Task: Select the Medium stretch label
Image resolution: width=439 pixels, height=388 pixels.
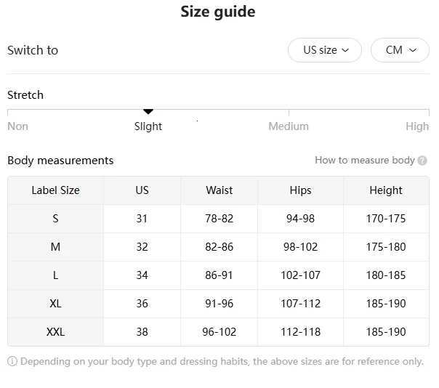Action: pyautogui.click(x=289, y=126)
